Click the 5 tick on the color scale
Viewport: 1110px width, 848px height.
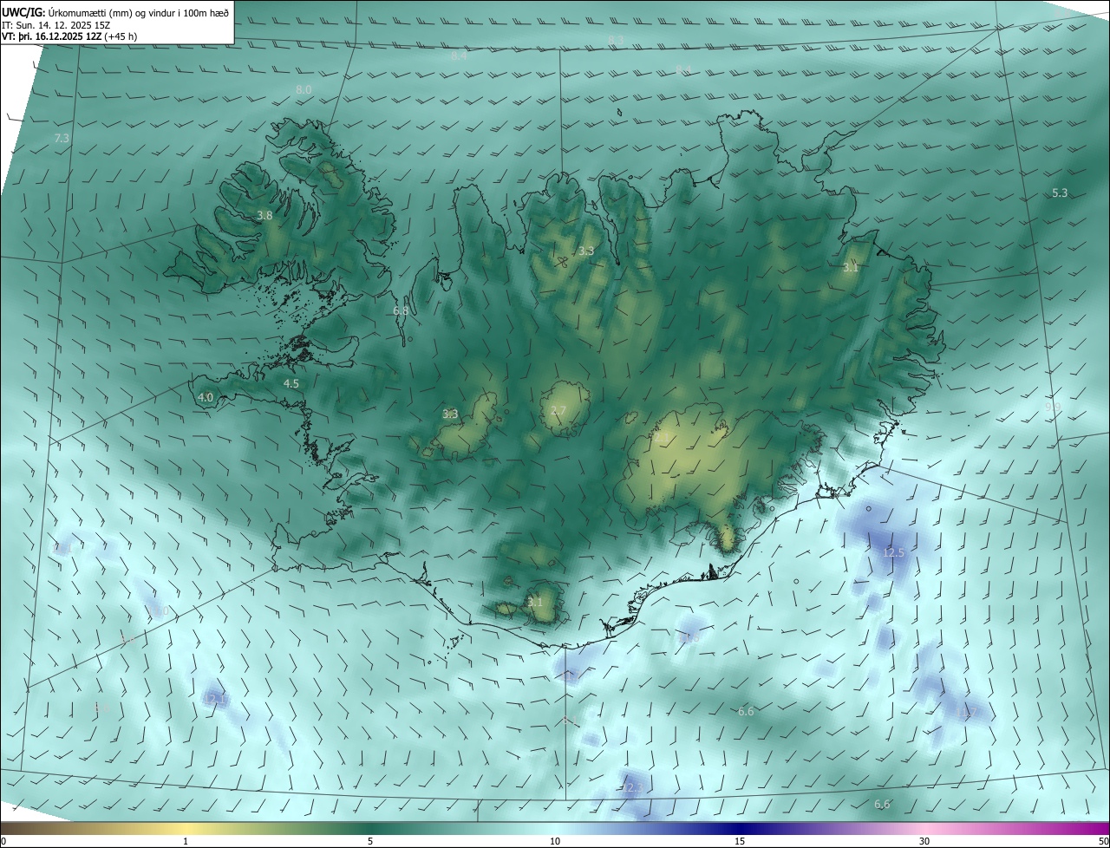click(x=370, y=841)
